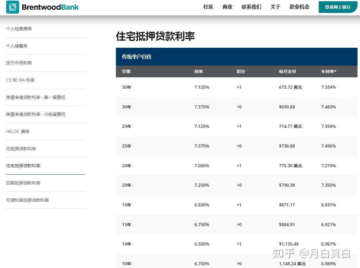
Task: Click the $884.91 payment cell
Action: 287,225
